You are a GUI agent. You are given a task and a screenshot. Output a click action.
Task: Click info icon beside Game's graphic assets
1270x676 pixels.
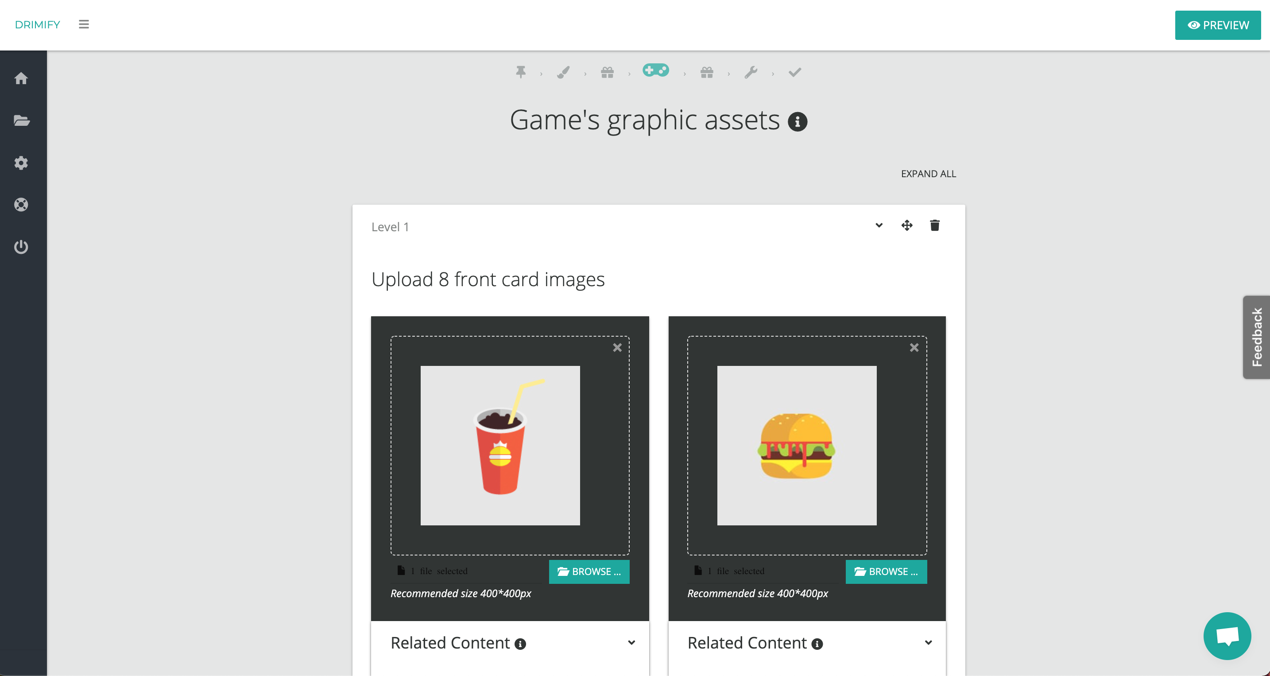[x=797, y=122]
